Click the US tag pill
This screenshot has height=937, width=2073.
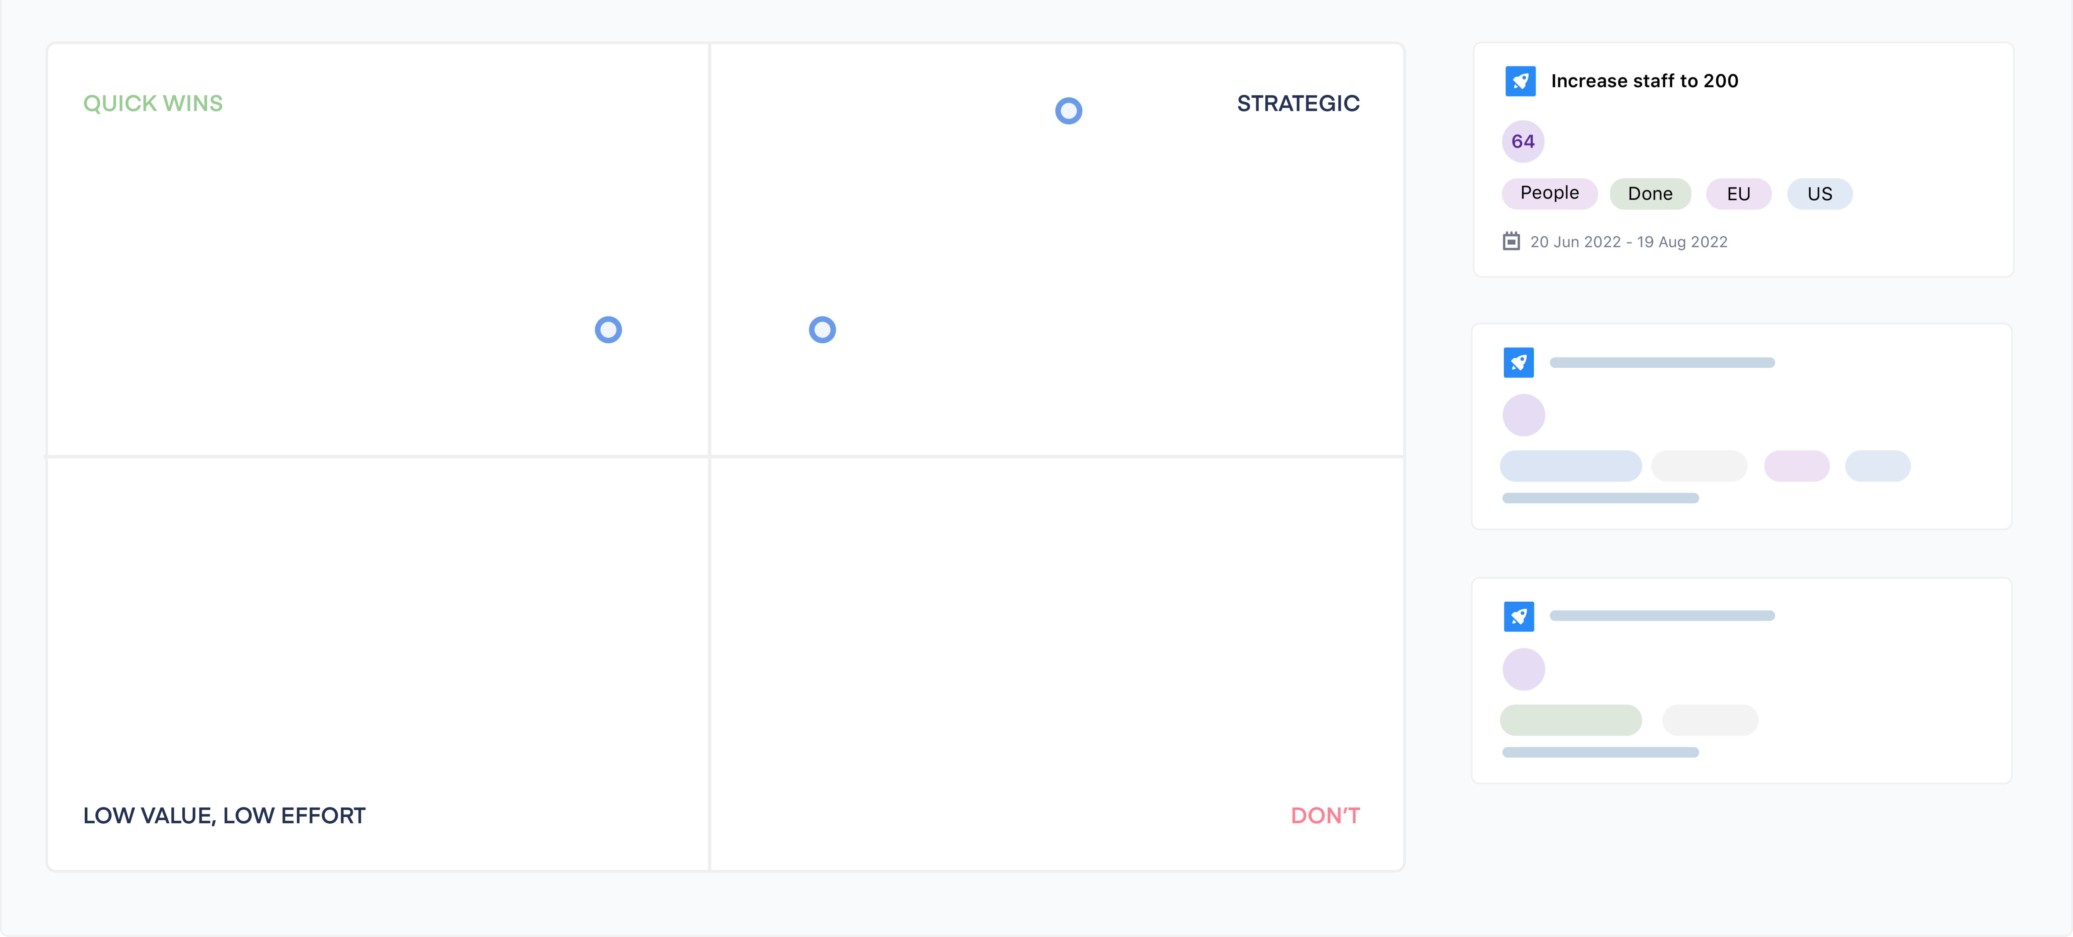click(1819, 193)
